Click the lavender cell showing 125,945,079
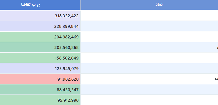Screen dimensions: 218x105 40,68
